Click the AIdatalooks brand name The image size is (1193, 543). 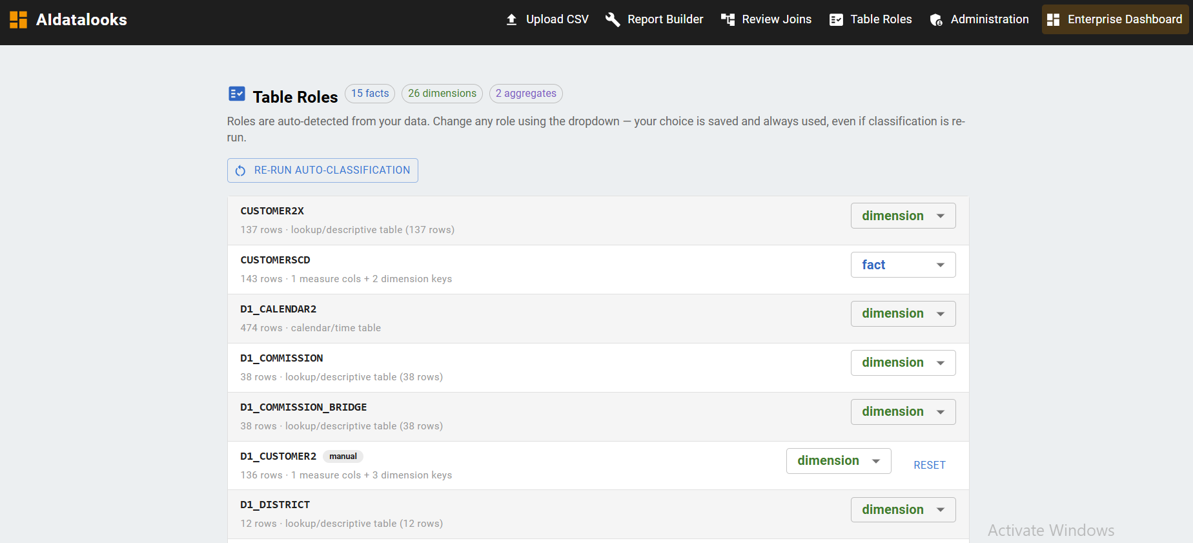click(81, 19)
